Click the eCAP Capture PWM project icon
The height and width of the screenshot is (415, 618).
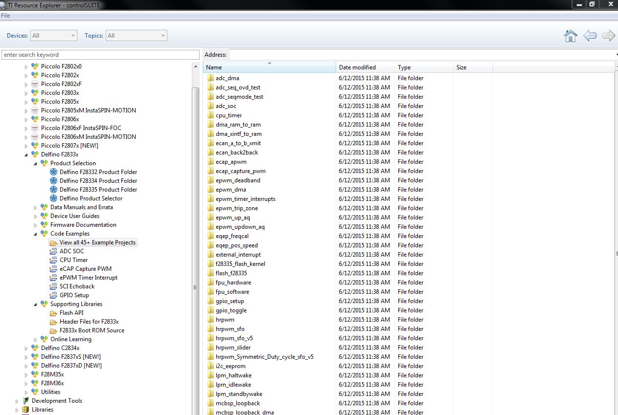54,269
